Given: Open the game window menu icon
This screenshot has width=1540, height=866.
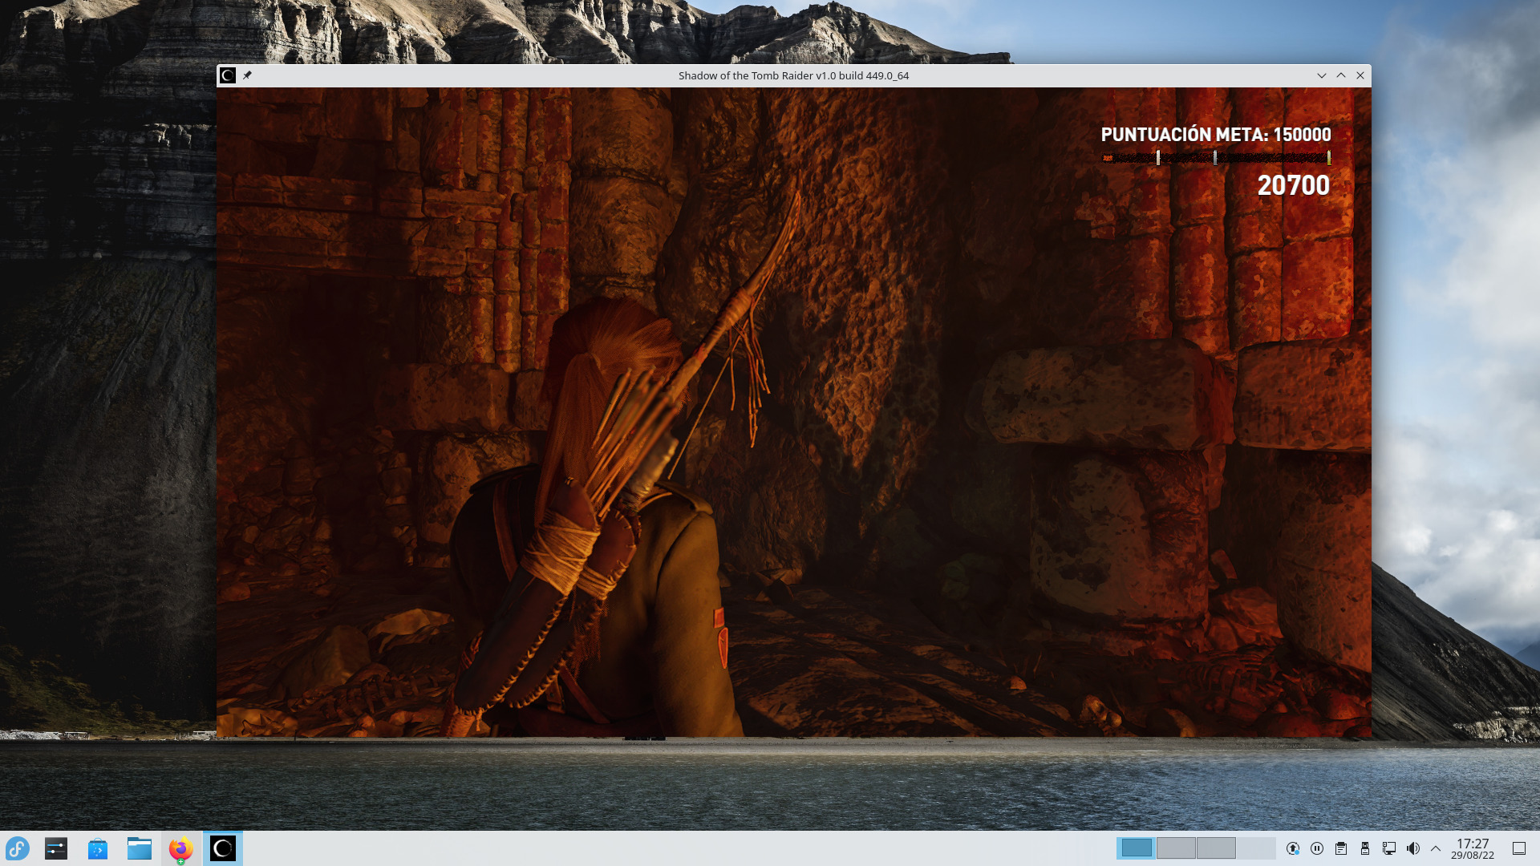Looking at the screenshot, I should (x=228, y=75).
